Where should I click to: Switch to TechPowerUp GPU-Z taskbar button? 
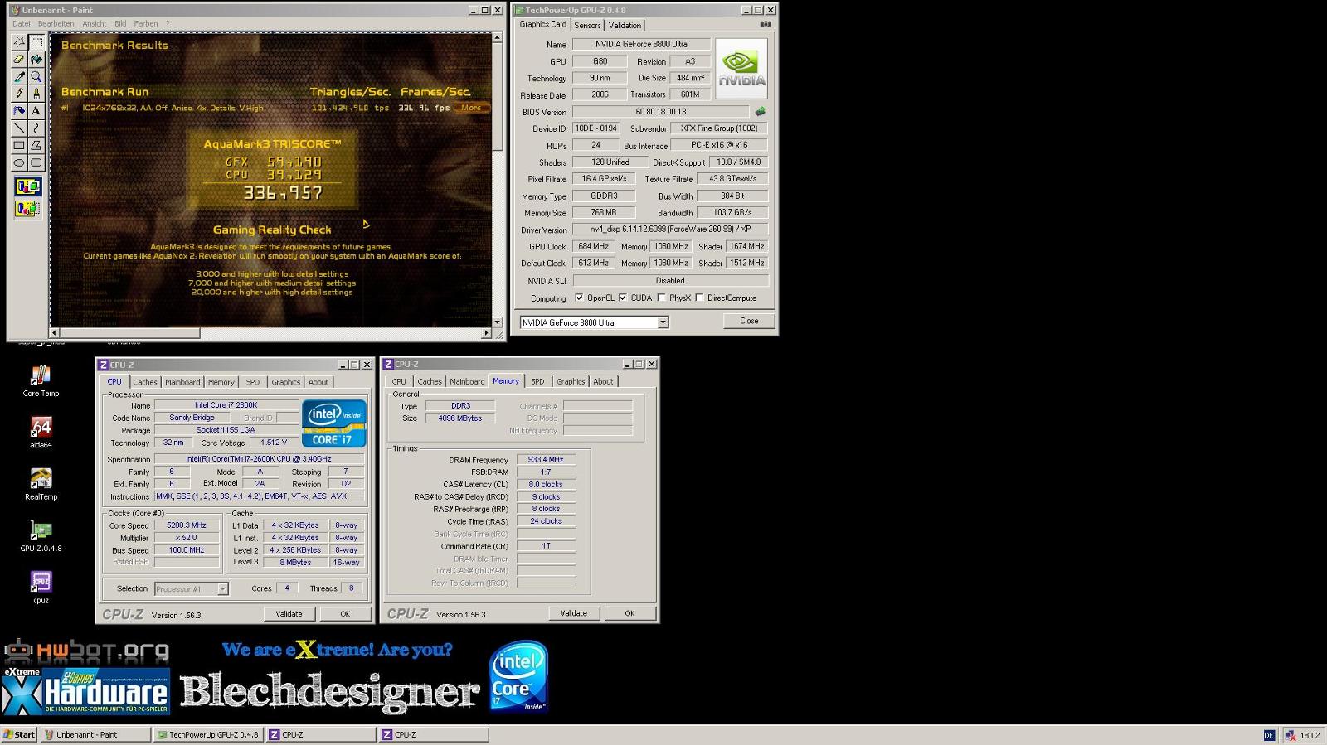207,734
